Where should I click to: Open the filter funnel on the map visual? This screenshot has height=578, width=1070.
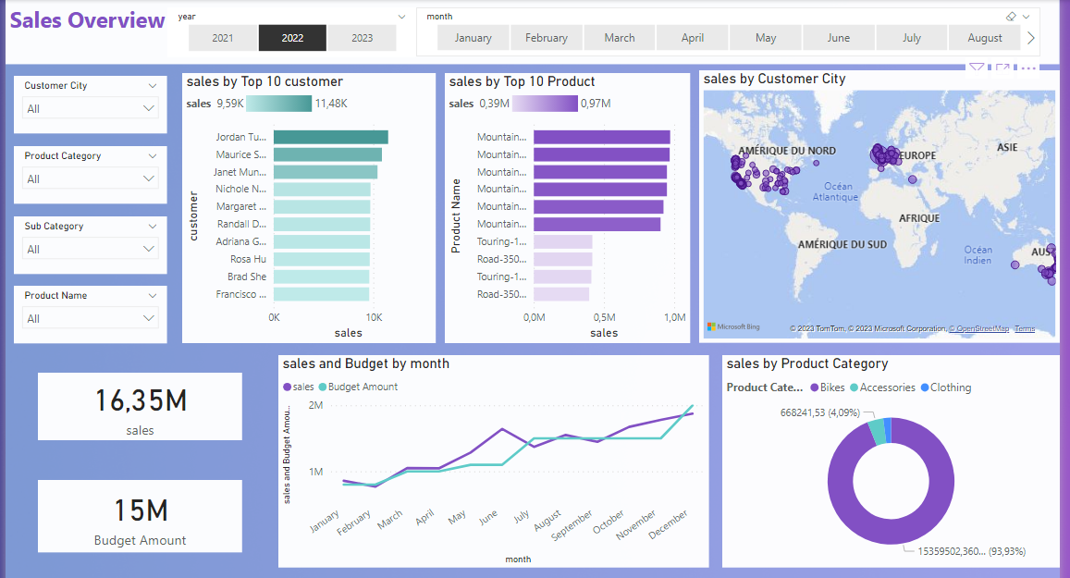[x=977, y=67]
